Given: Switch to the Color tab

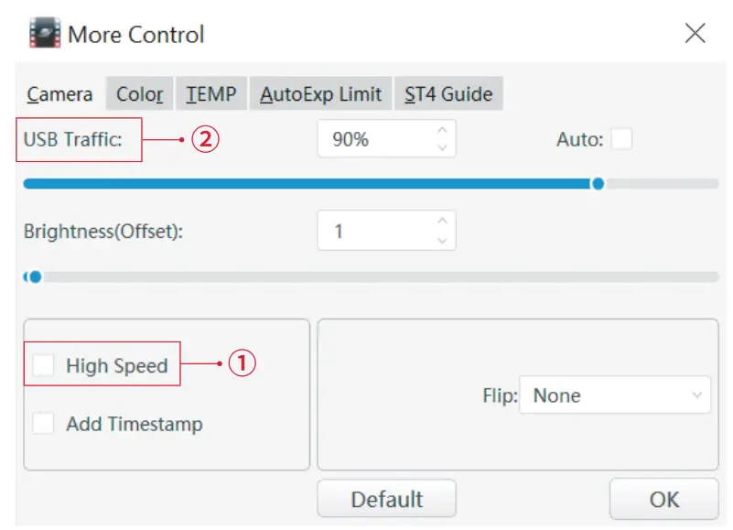Looking at the screenshot, I should click(x=139, y=93).
